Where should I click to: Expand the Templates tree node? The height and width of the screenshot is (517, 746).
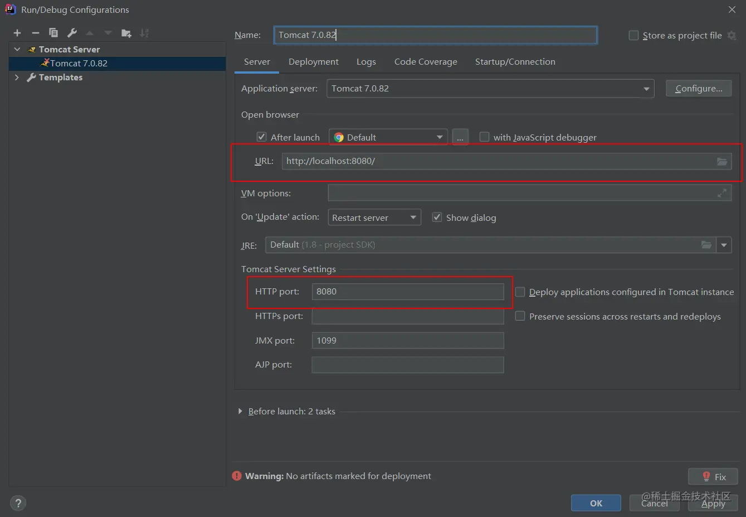[x=17, y=78]
